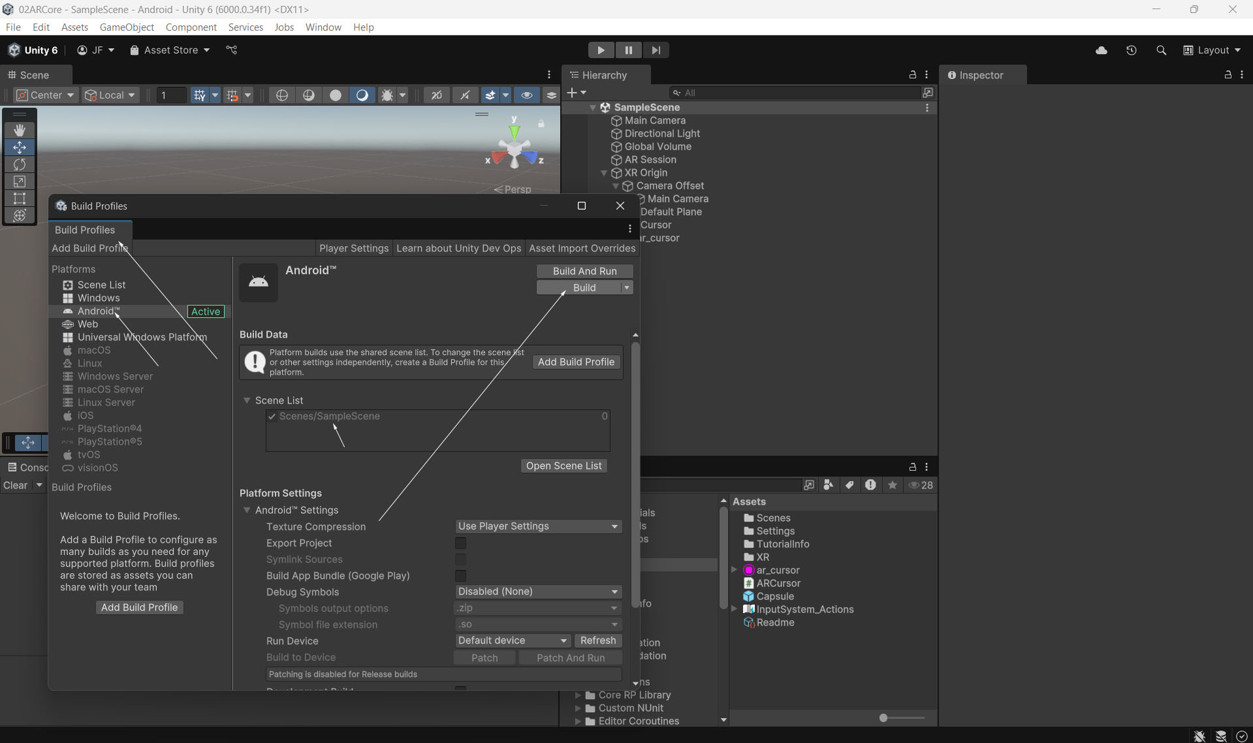
Task: Click Open Scene List button
Action: pos(563,466)
